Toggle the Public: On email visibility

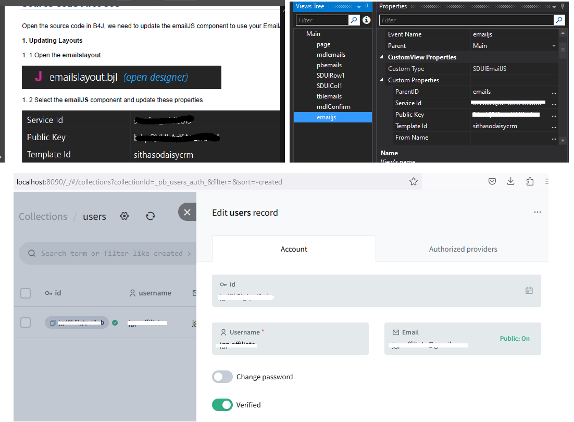tap(515, 339)
